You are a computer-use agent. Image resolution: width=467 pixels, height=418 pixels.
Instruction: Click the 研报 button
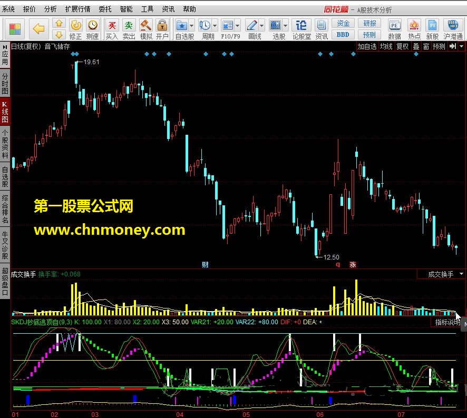(369, 23)
